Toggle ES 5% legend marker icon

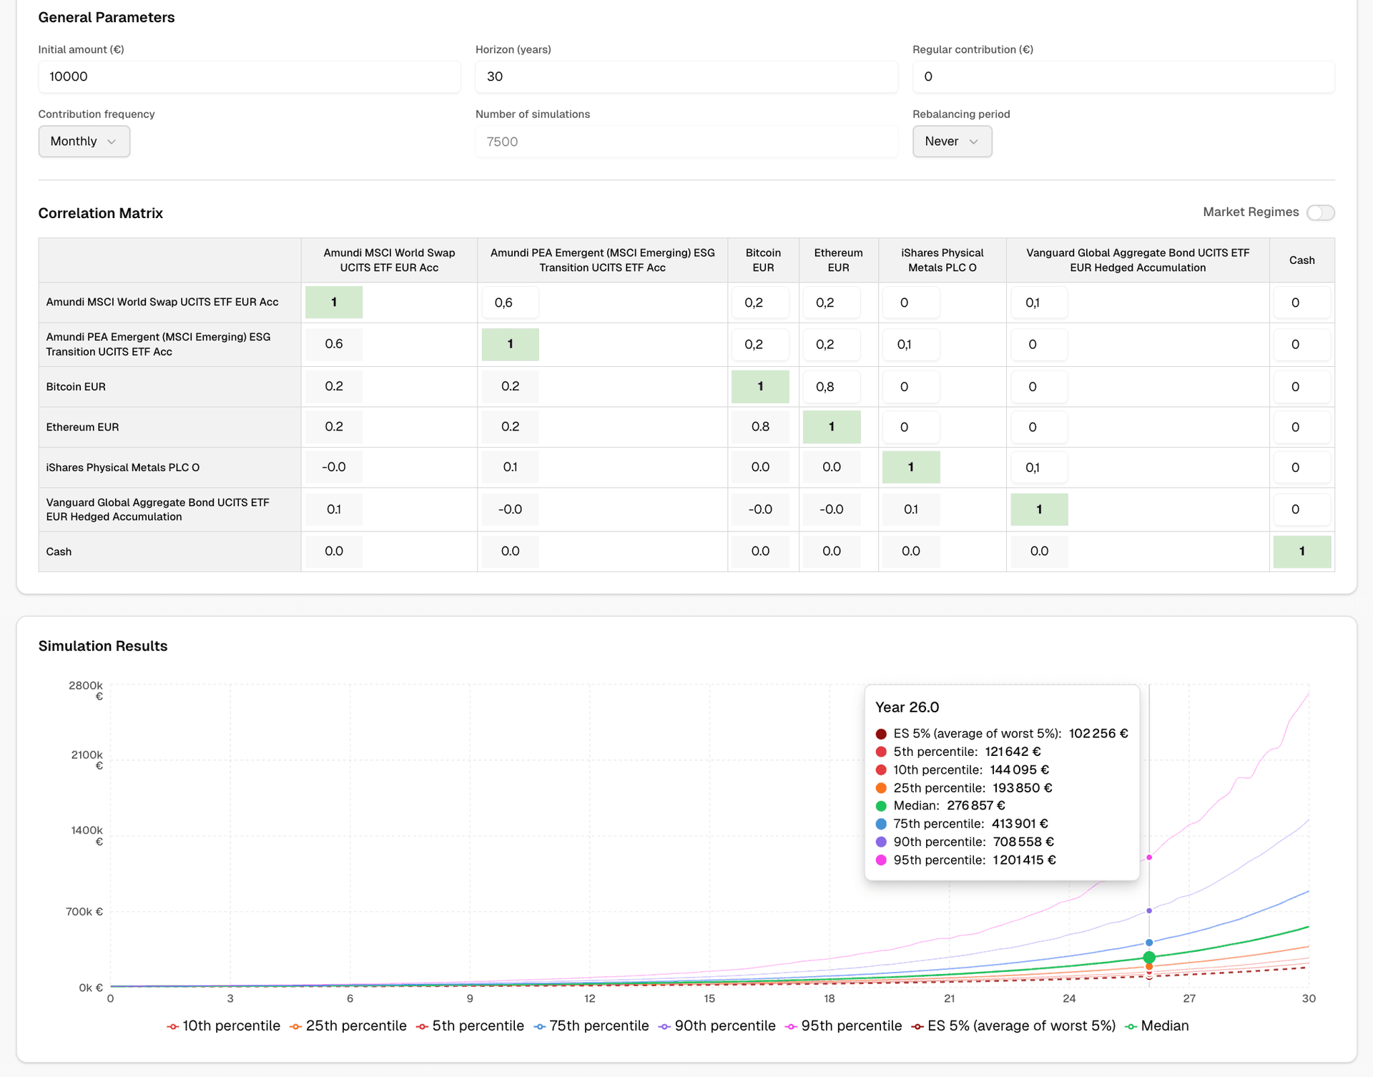coord(917,1026)
